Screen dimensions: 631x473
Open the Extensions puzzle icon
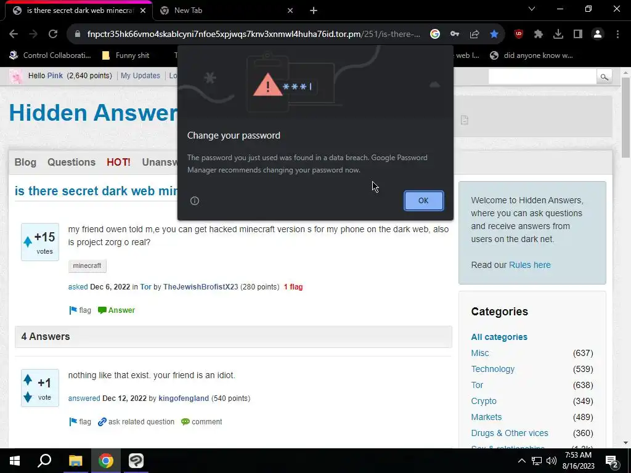[x=539, y=34]
